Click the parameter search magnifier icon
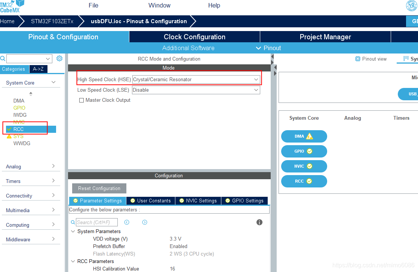 (x=73, y=222)
